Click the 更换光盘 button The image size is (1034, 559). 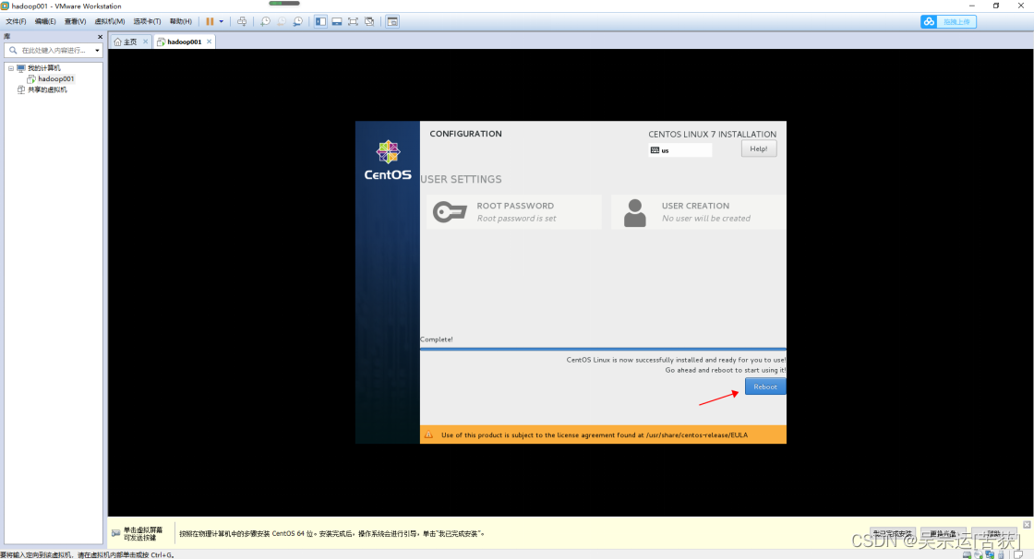943,534
